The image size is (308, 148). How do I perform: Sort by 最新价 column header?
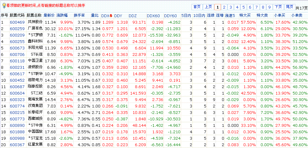49,15
